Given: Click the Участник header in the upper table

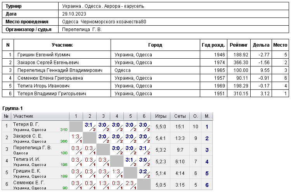Looking at the screenshot, I should [62, 45].
